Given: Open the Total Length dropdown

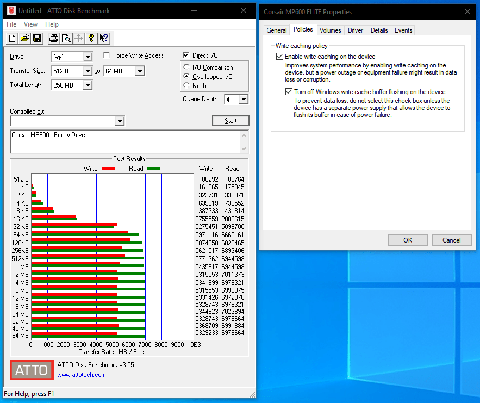Looking at the screenshot, I should click(88, 85).
